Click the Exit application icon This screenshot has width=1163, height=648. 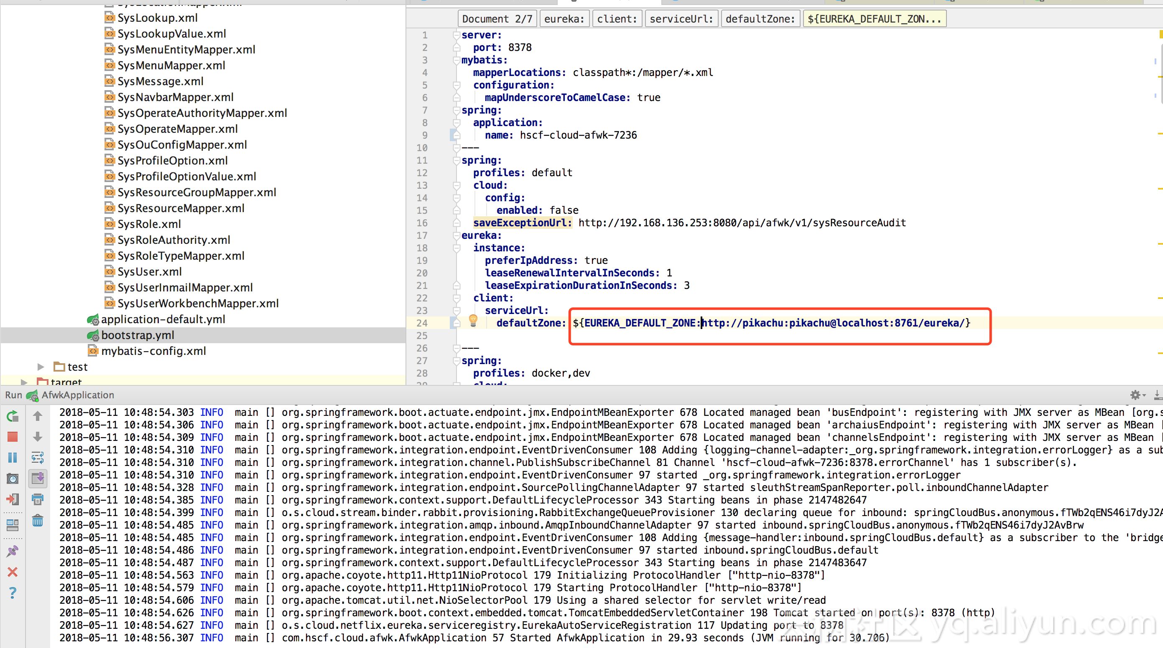click(x=13, y=499)
